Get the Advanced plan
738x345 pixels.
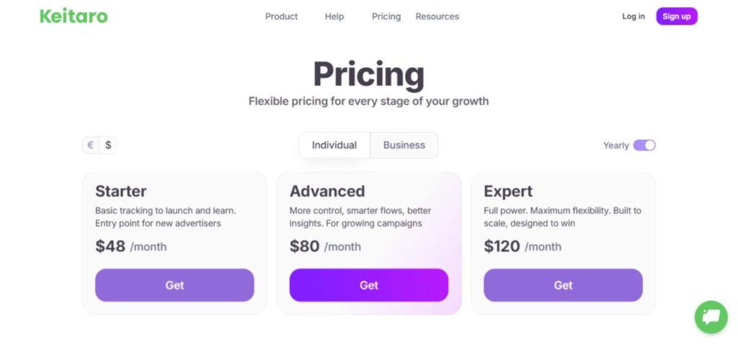click(368, 285)
